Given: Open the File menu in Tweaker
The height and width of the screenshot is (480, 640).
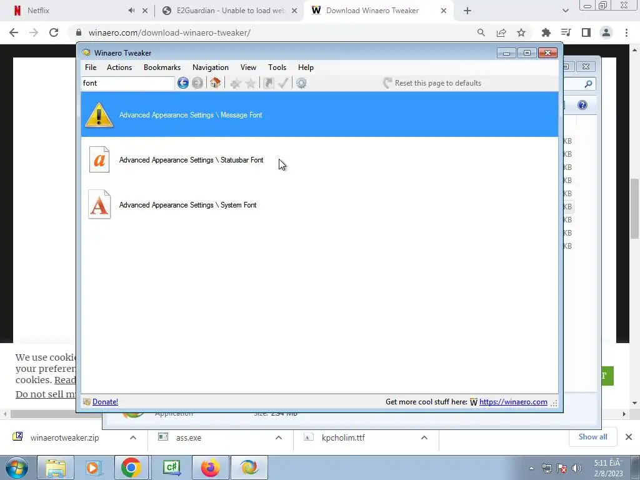Looking at the screenshot, I should coord(91,67).
